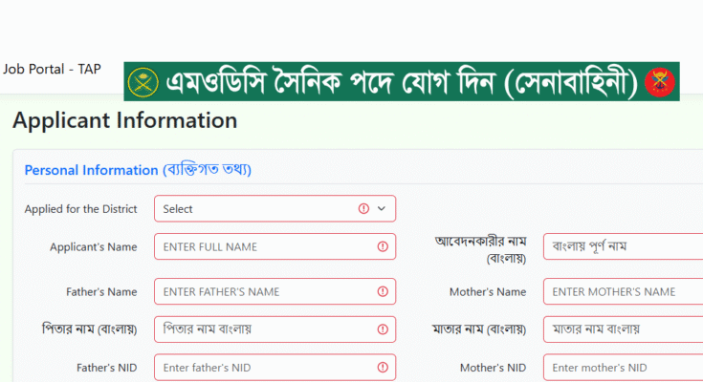The height and width of the screenshot is (382, 703).
Task: Focus the Enter mother's NID field
Action: 624,368
